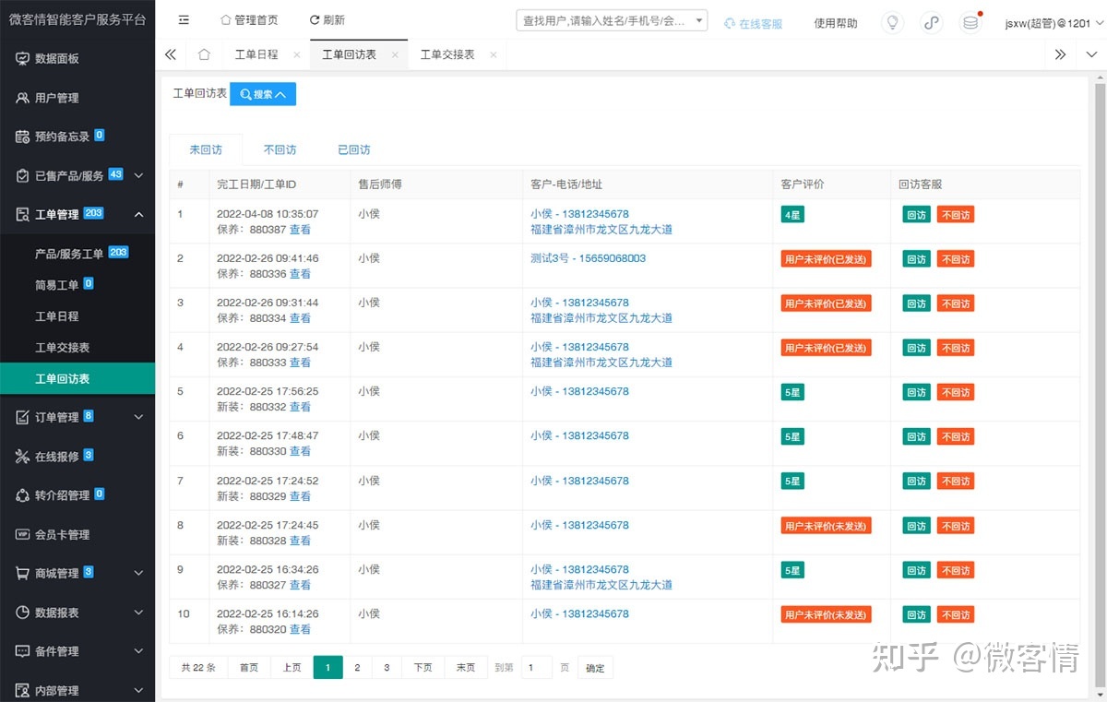
Task: Open 会员卡管理 in the sidebar
Action: (x=77, y=534)
